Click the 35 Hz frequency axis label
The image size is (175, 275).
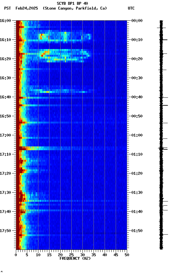pyautogui.click(x=94, y=255)
